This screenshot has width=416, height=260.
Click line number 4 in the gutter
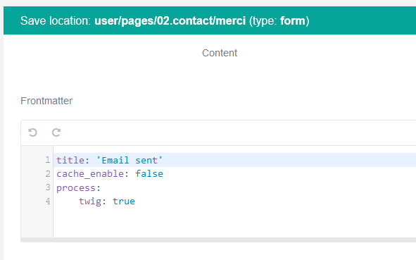48,201
